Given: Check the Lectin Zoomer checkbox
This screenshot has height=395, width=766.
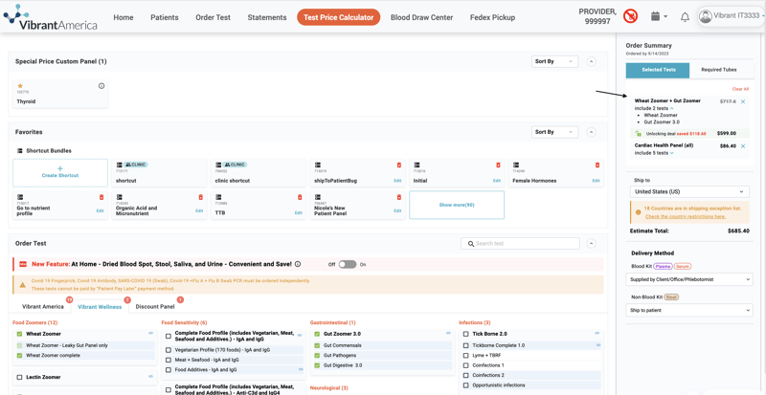Looking at the screenshot, I should [x=19, y=378].
